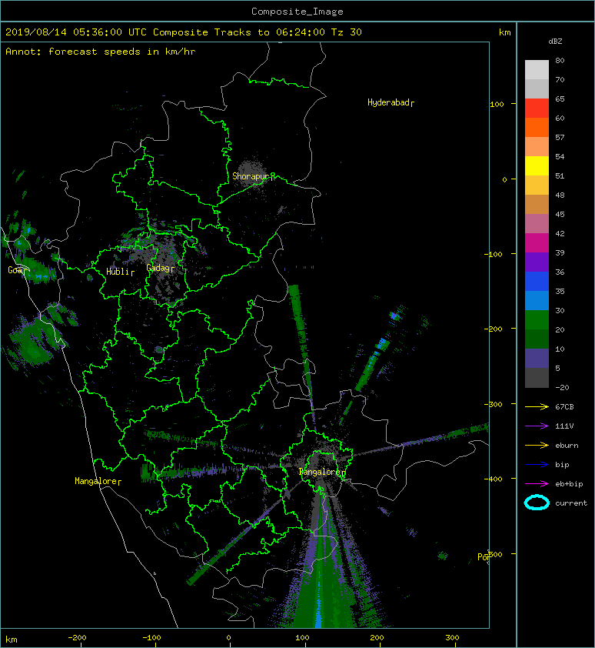This screenshot has width=595, height=648.
Task: Select the dark orange 60 dBZ swatch
Action: click(537, 127)
